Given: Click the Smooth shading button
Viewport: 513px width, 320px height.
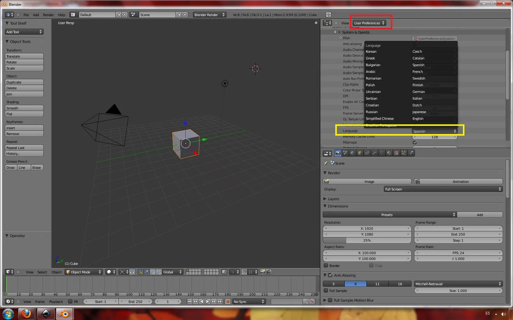Looking at the screenshot, I should 24,108.
